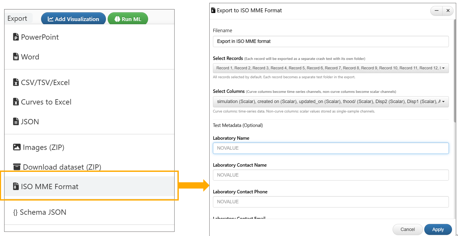Click the Curves to Excel icon

[x=16, y=102]
